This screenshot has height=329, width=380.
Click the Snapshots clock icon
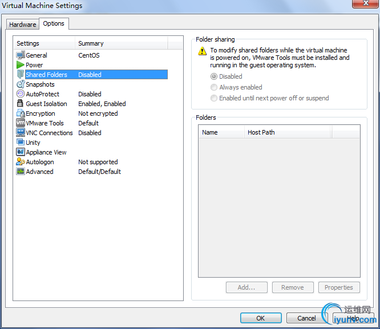21,84
